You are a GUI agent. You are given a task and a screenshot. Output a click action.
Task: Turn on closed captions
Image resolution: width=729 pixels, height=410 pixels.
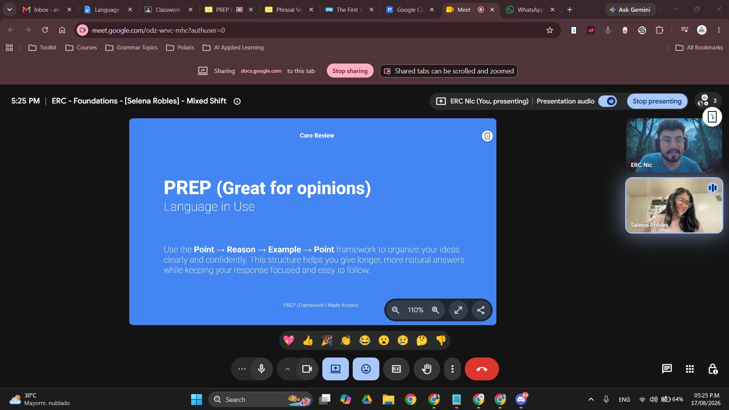pos(396,369)
